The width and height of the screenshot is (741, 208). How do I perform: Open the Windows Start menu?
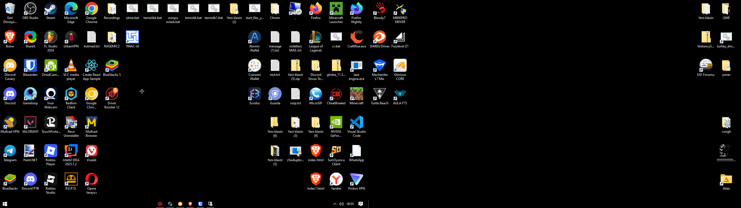point(5,204)
